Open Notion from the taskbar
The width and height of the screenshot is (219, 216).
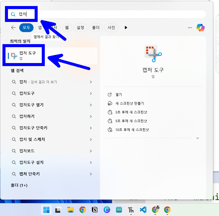(x=95, y=210)
